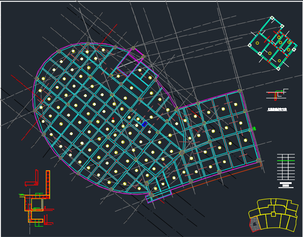This screenshot has width=303, height=237.
Task: Select the green marker on the right wing edge
Action: [254, 128]
